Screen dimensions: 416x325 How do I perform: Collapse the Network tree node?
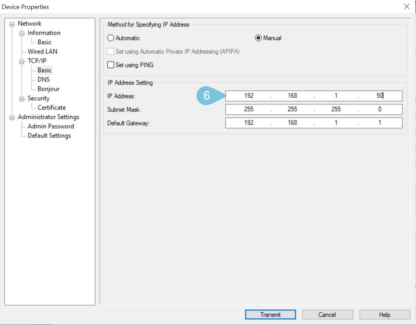[13, 24]
